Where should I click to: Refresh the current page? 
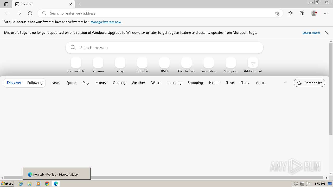(30, 13)
